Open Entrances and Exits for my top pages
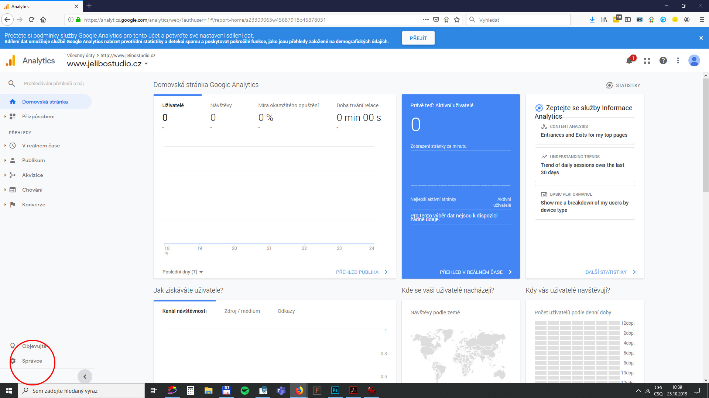Viewport: 709px width, 398px height. tap(585, 131)
